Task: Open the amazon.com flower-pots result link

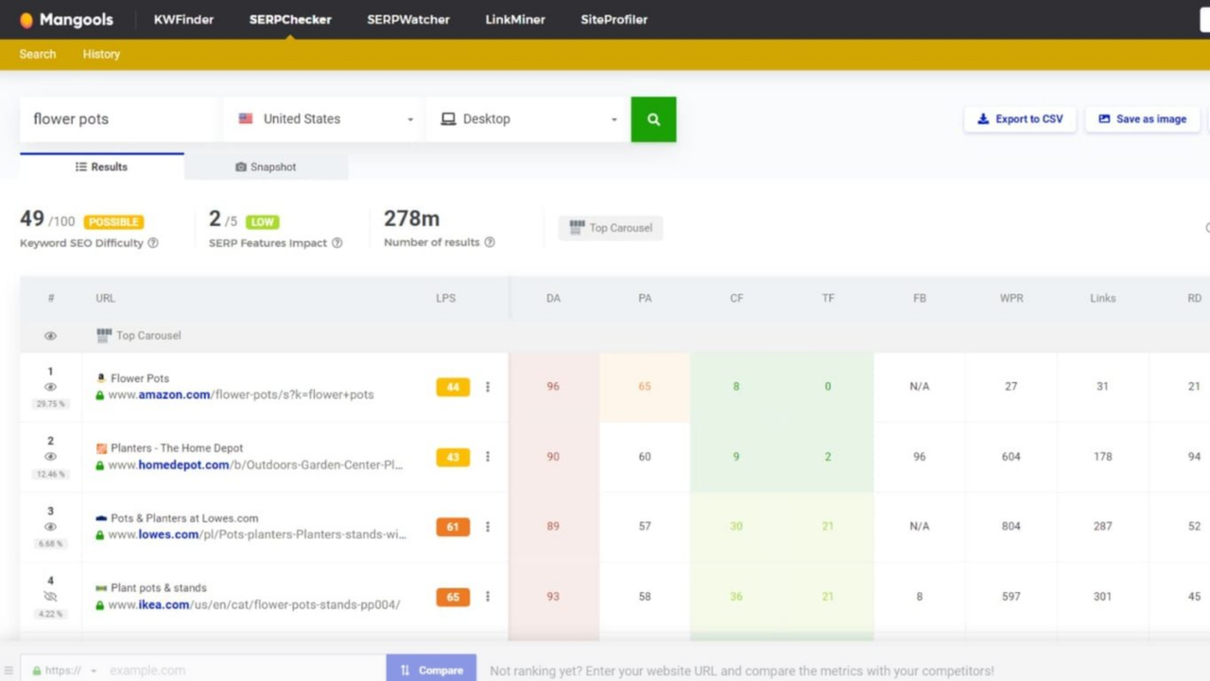Action: (241, 395)
